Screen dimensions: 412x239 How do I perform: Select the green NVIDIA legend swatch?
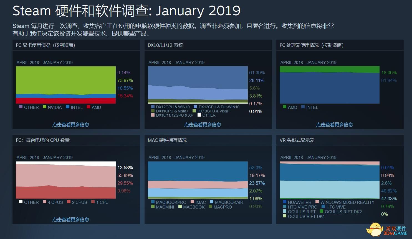(x=45, y=107)
